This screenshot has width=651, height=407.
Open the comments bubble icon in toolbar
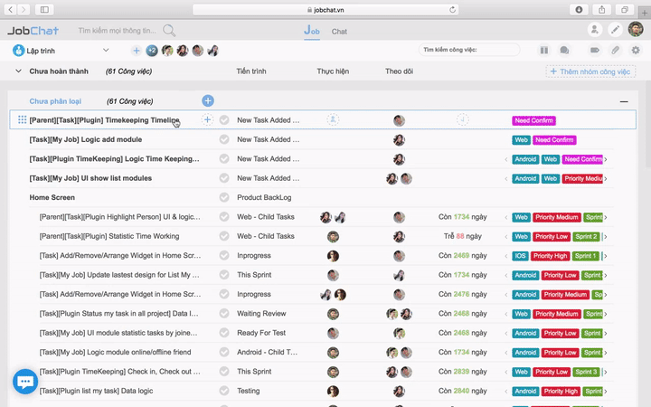[x=564, y=51]
